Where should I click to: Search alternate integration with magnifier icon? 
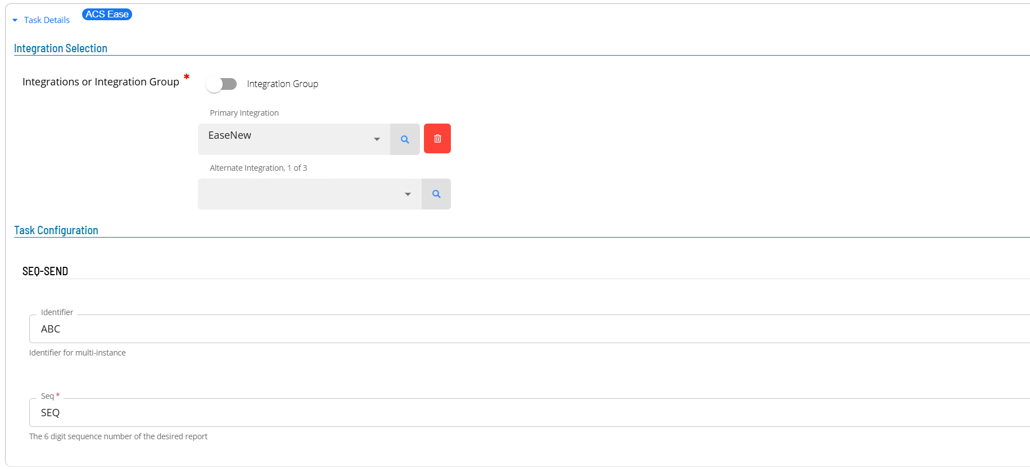[x=436, y=194]
